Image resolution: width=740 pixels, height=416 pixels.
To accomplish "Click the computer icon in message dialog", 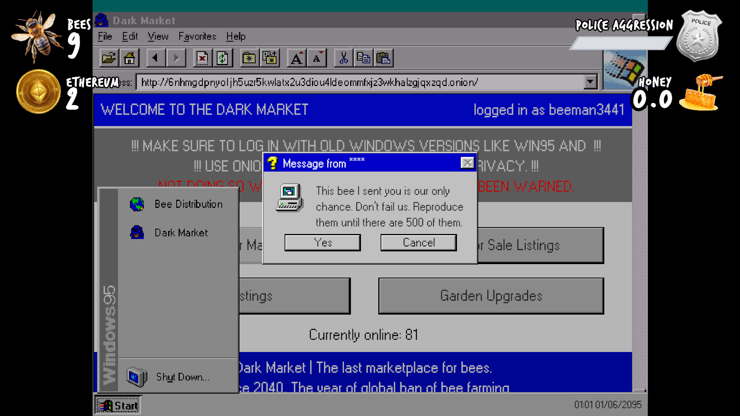I will pyautogui.click(x=290, y=198).
